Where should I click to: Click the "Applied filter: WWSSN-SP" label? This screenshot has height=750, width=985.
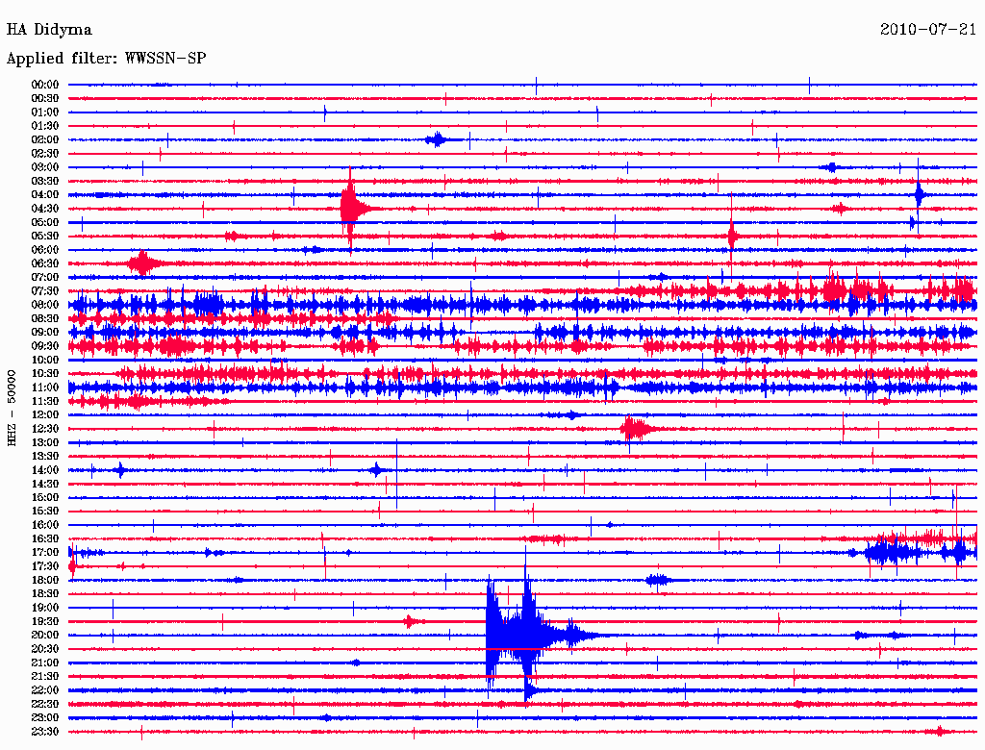106,59
